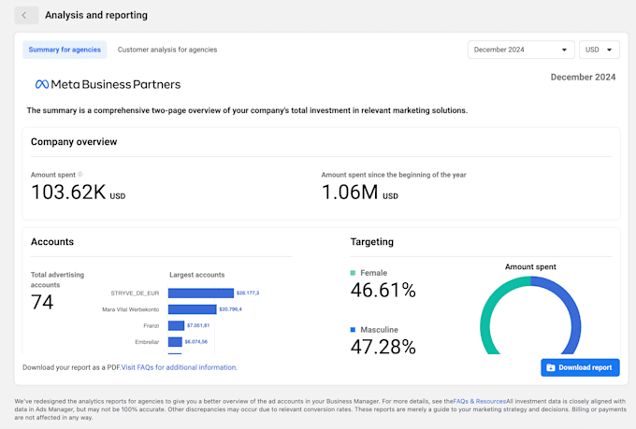Follow the FAQs & Resources link
Viewport: 636px width, 429px height.
point(479,402)
